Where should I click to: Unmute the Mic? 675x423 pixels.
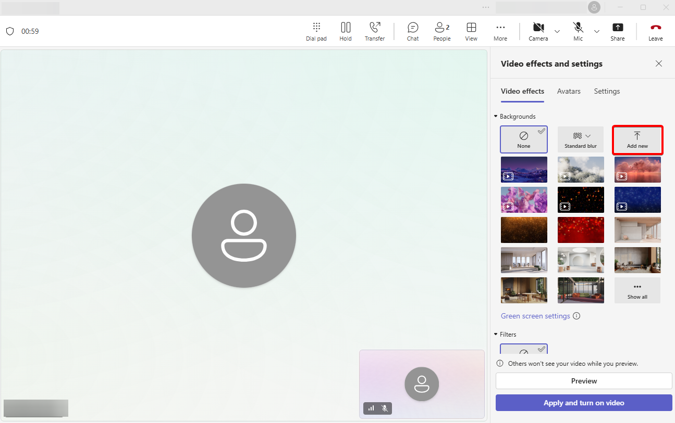(x=578, y=31)
